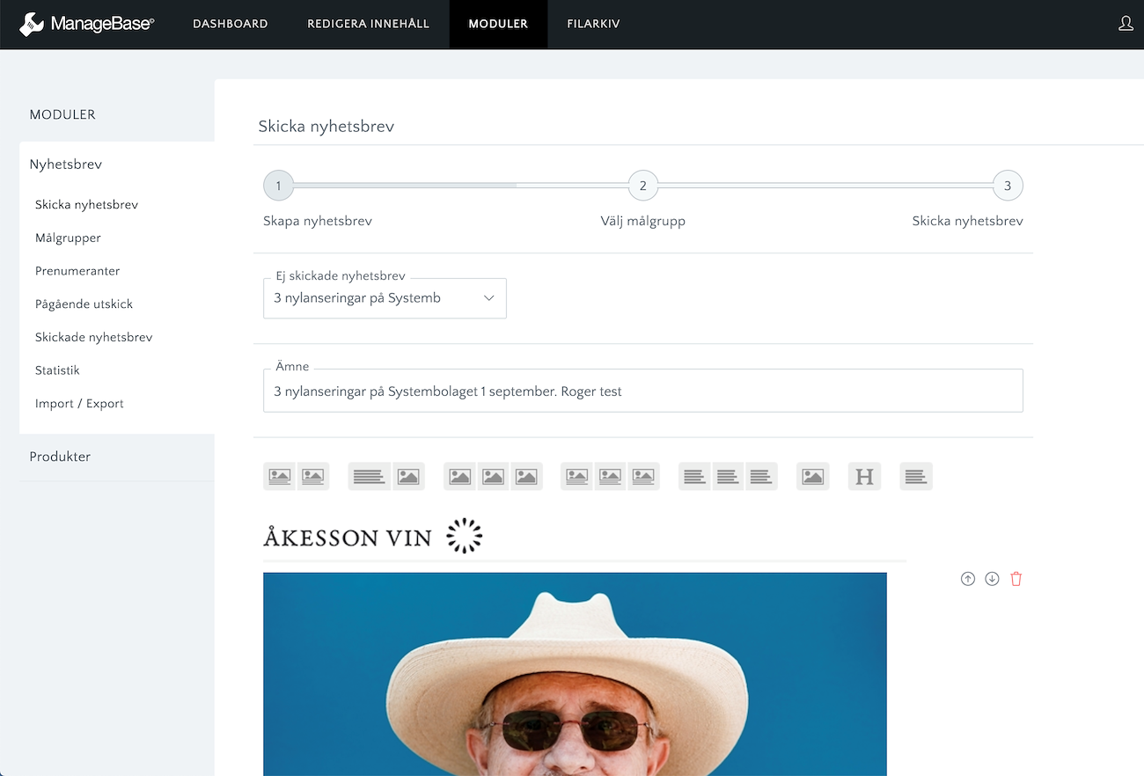Delete block with red trash icon

[x=1016, y=579]
